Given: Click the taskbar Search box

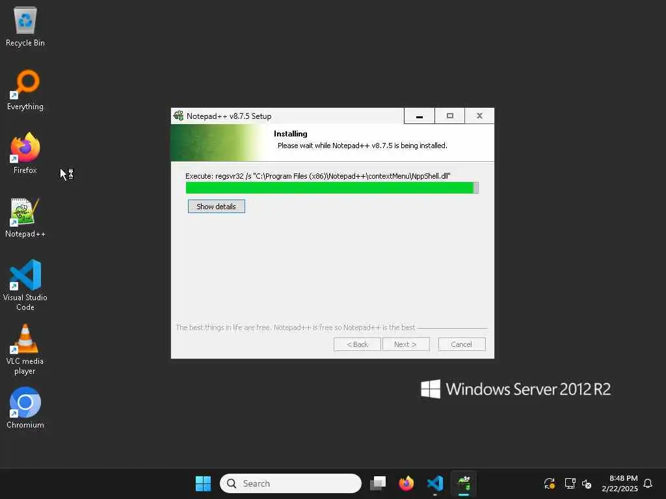Looking at the screenshot, I should coord(291,483).
